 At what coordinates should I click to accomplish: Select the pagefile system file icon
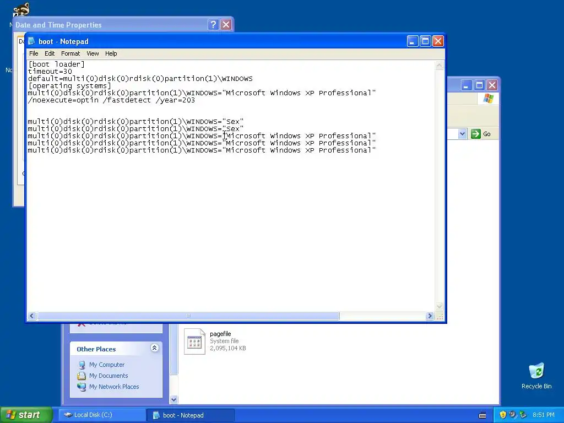point(194,341)
